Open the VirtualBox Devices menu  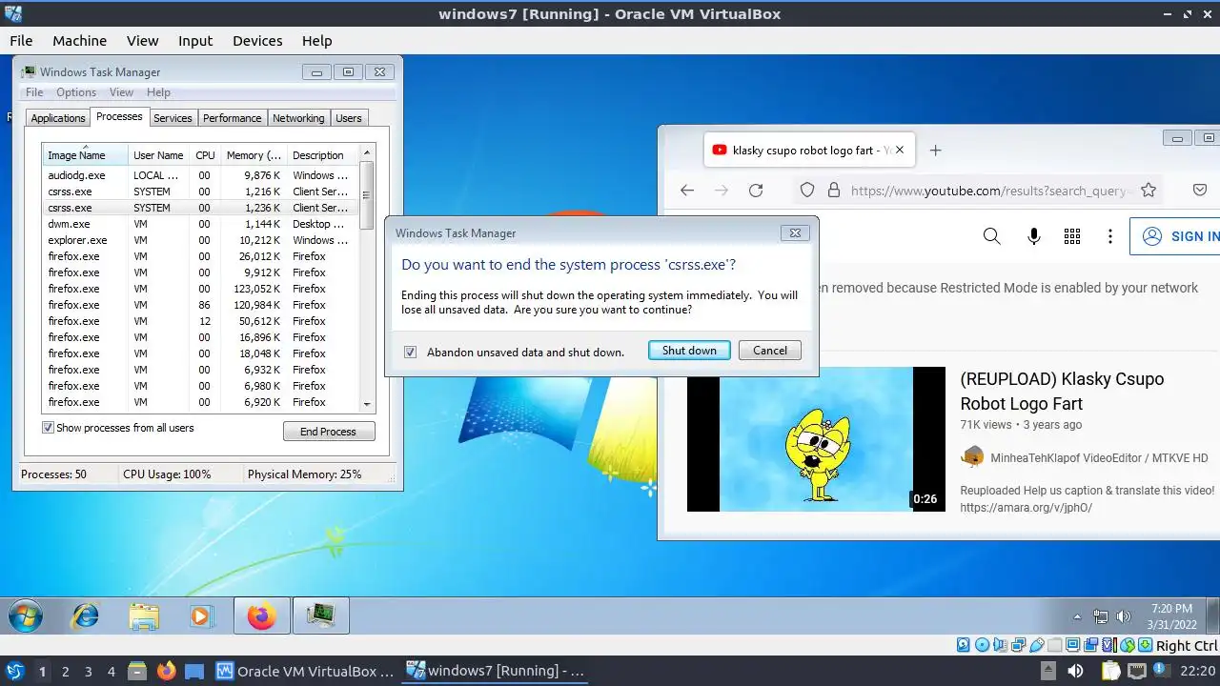coord(257,41)
